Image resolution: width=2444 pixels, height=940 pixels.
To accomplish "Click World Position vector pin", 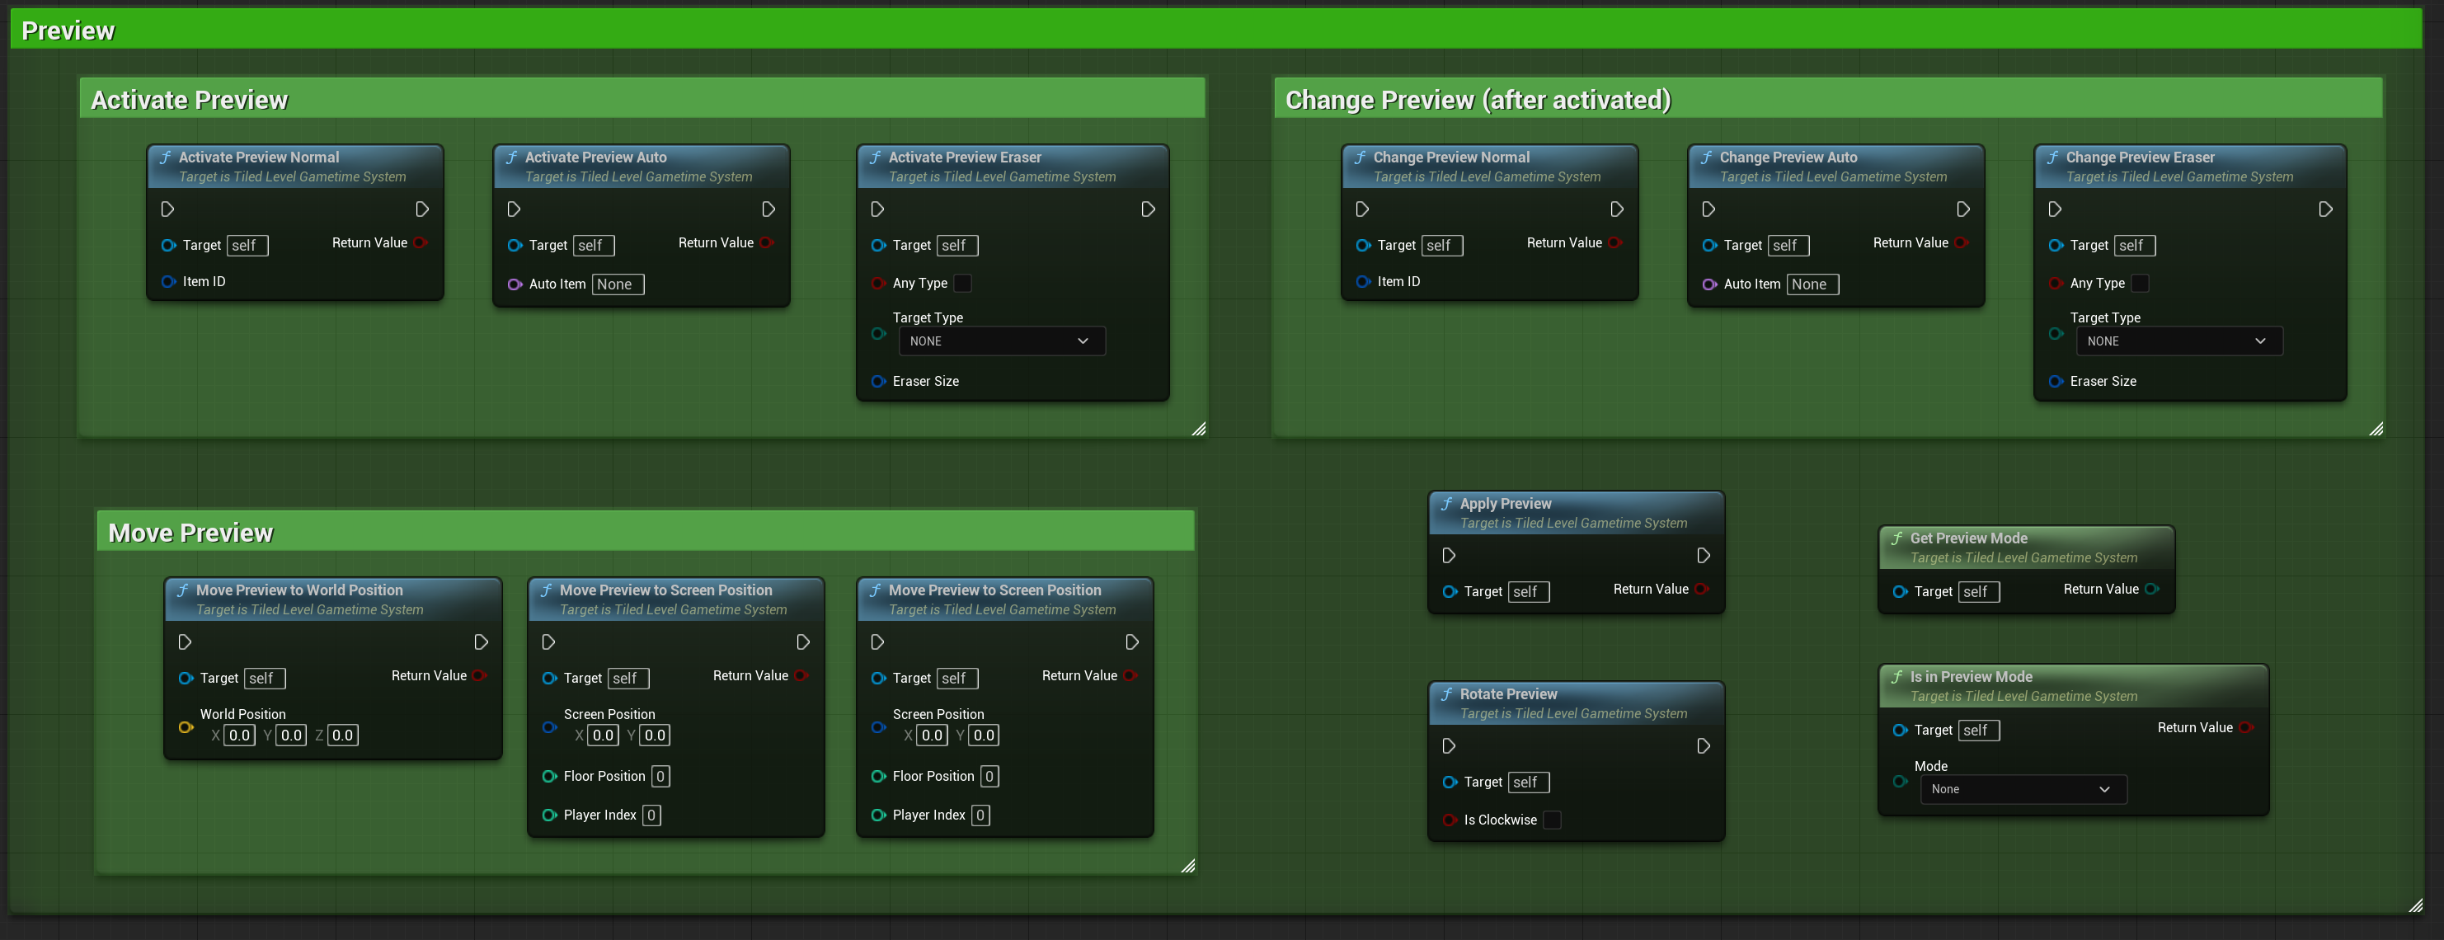I will [x=185, y=727].
